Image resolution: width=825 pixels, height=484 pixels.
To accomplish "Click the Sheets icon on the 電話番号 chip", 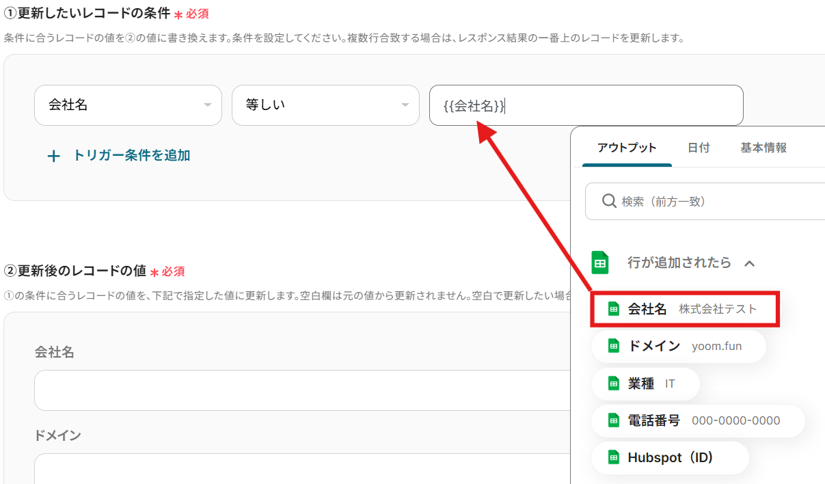I will [x=614, y=420].
